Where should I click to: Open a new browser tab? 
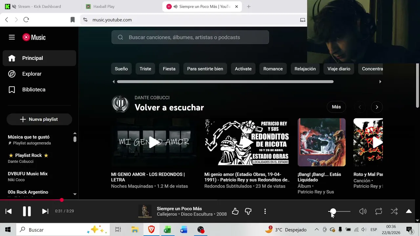click(248, 7)
